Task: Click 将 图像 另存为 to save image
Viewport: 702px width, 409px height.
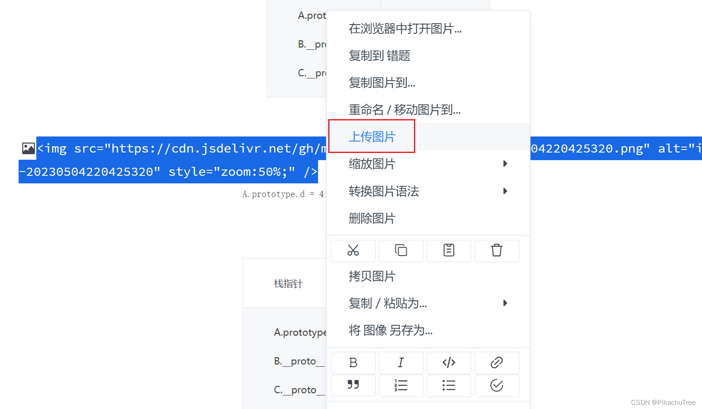Action: pos(390,330)
